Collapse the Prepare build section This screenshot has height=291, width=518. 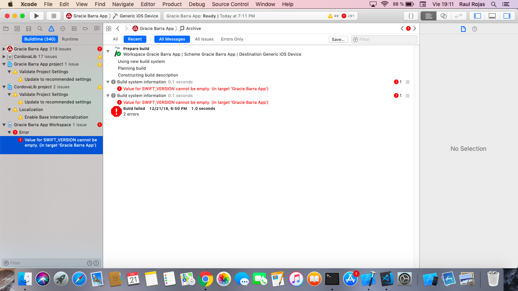(108, 51)
